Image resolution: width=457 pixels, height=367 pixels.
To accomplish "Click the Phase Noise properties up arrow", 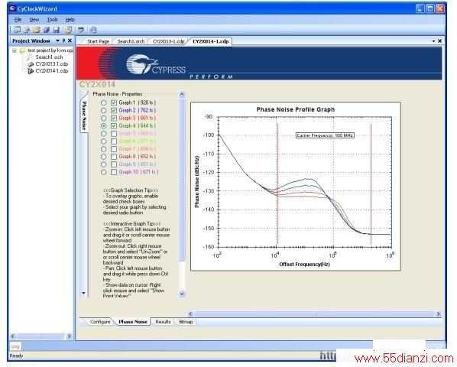I will pyautogui.click(x=182, y=94).
